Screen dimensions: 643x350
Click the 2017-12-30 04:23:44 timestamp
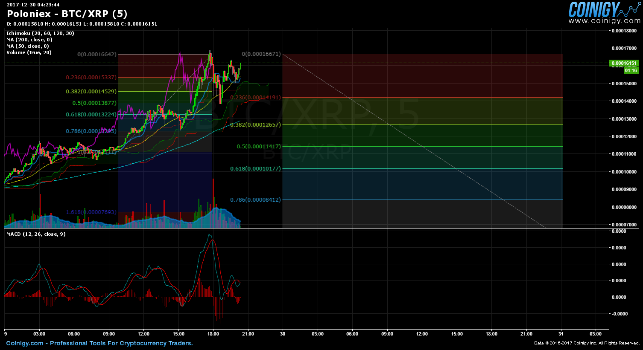[33, 5]
